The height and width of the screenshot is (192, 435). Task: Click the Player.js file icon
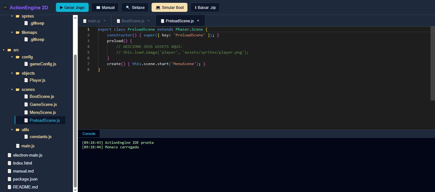[x=26, y=80]
